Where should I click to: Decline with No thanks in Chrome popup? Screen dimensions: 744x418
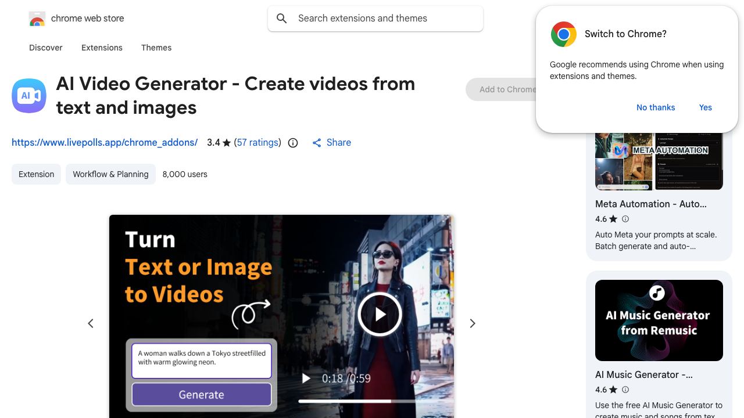click(x=656, y=107)
